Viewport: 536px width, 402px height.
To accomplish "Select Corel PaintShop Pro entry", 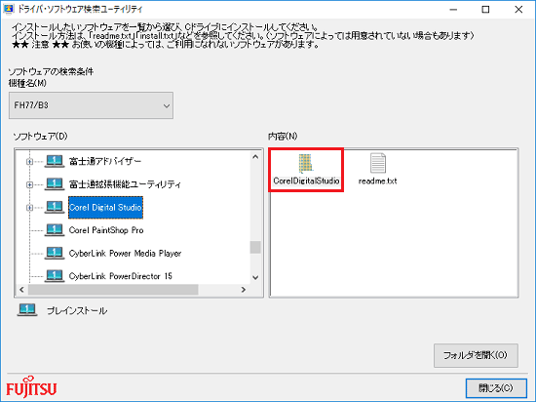I will click(106, 230).
